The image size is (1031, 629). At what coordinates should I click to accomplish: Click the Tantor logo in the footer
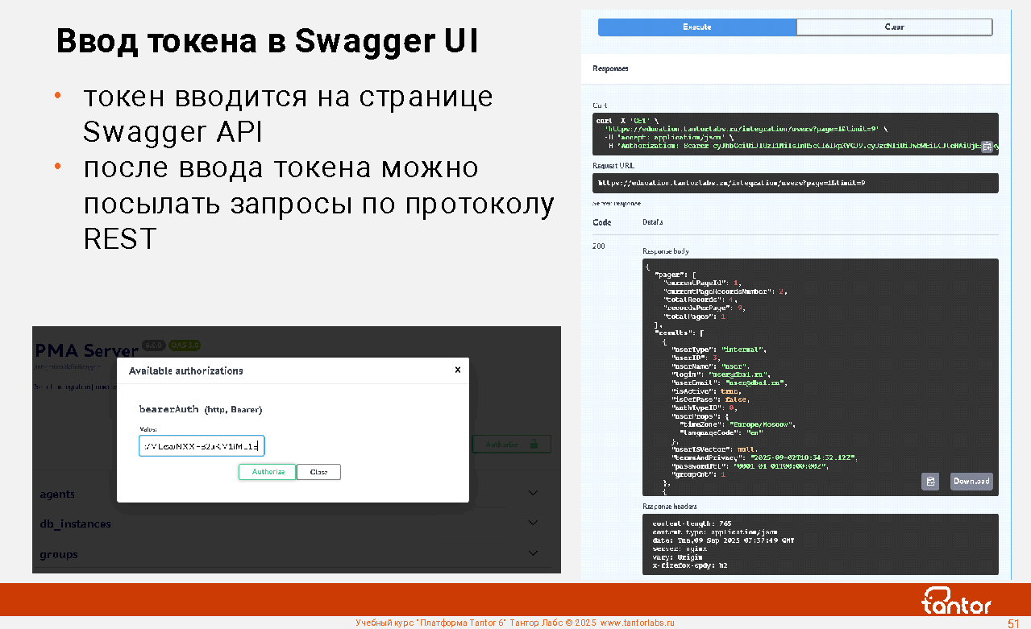(956, 601)
